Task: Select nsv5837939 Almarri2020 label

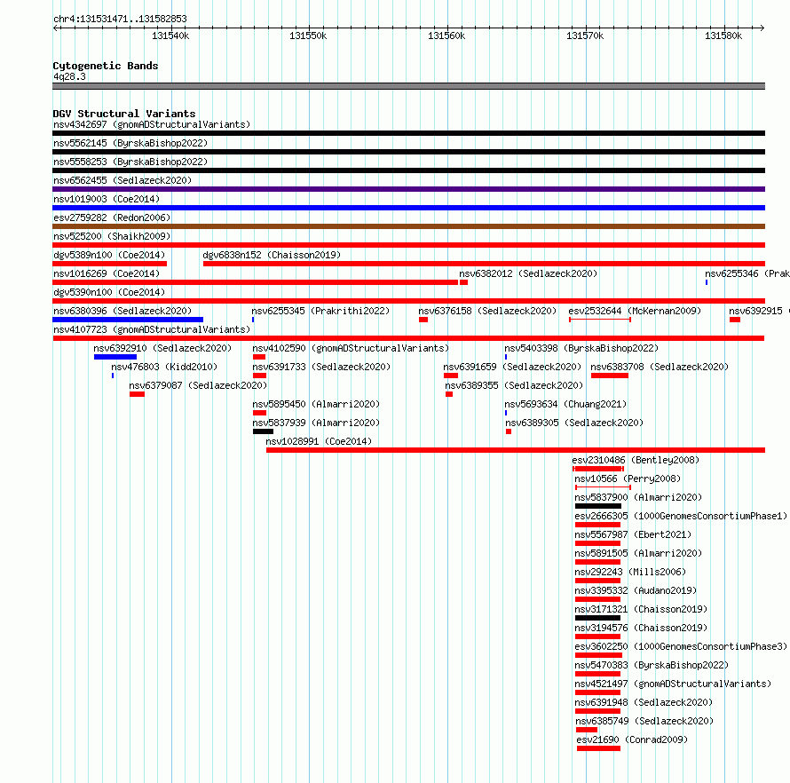Action: (316, 423)
